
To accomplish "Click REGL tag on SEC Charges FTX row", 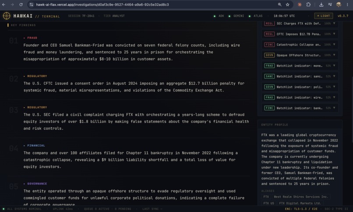I will coord(269,23).
